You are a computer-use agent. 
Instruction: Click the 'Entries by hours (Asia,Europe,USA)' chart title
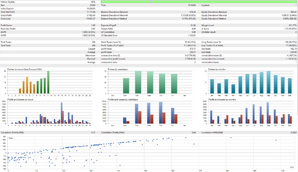click(x=24, y=69)
